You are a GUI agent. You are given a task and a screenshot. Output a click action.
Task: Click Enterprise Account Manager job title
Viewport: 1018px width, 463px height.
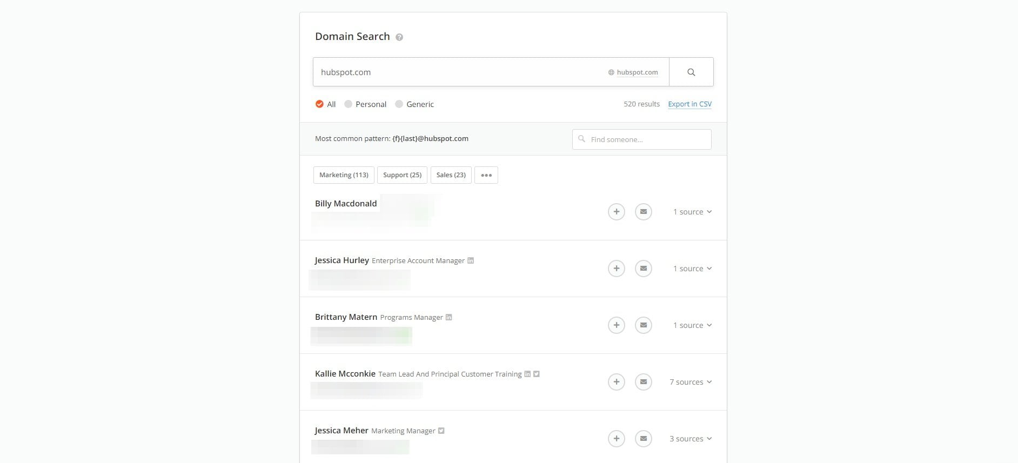point(418,260)
